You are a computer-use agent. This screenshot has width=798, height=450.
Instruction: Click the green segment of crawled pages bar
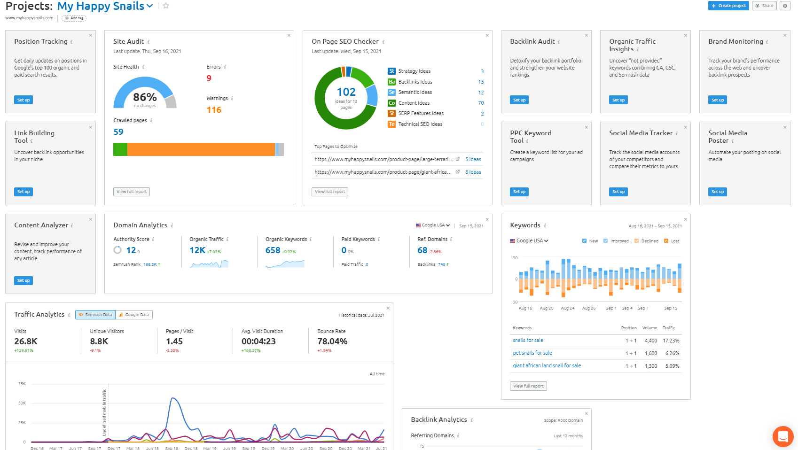click(x=120, y=149)
